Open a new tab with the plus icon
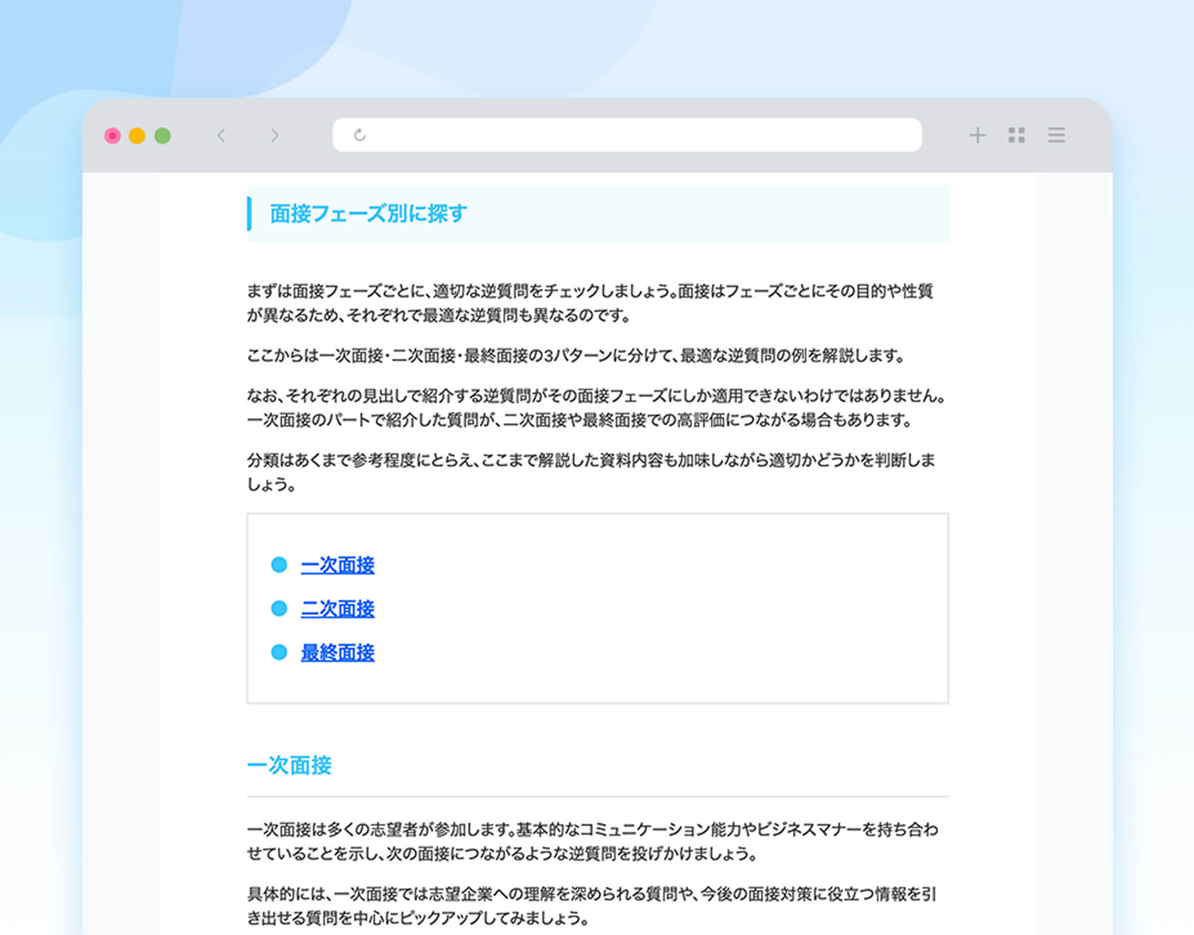Image resolution: width=1194 pixels, height=935 pixels. 977,135
